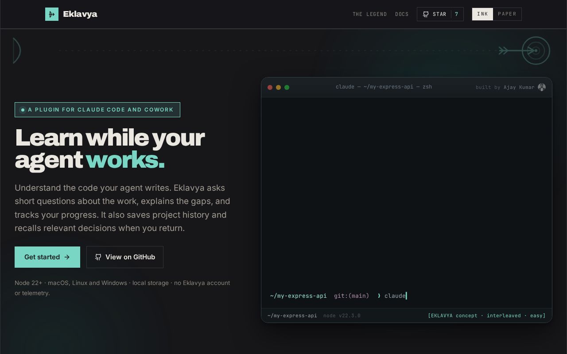The image size is (567, 354).
Task: Click the plugin for Claude Code badge
Action: coord(97,110)
